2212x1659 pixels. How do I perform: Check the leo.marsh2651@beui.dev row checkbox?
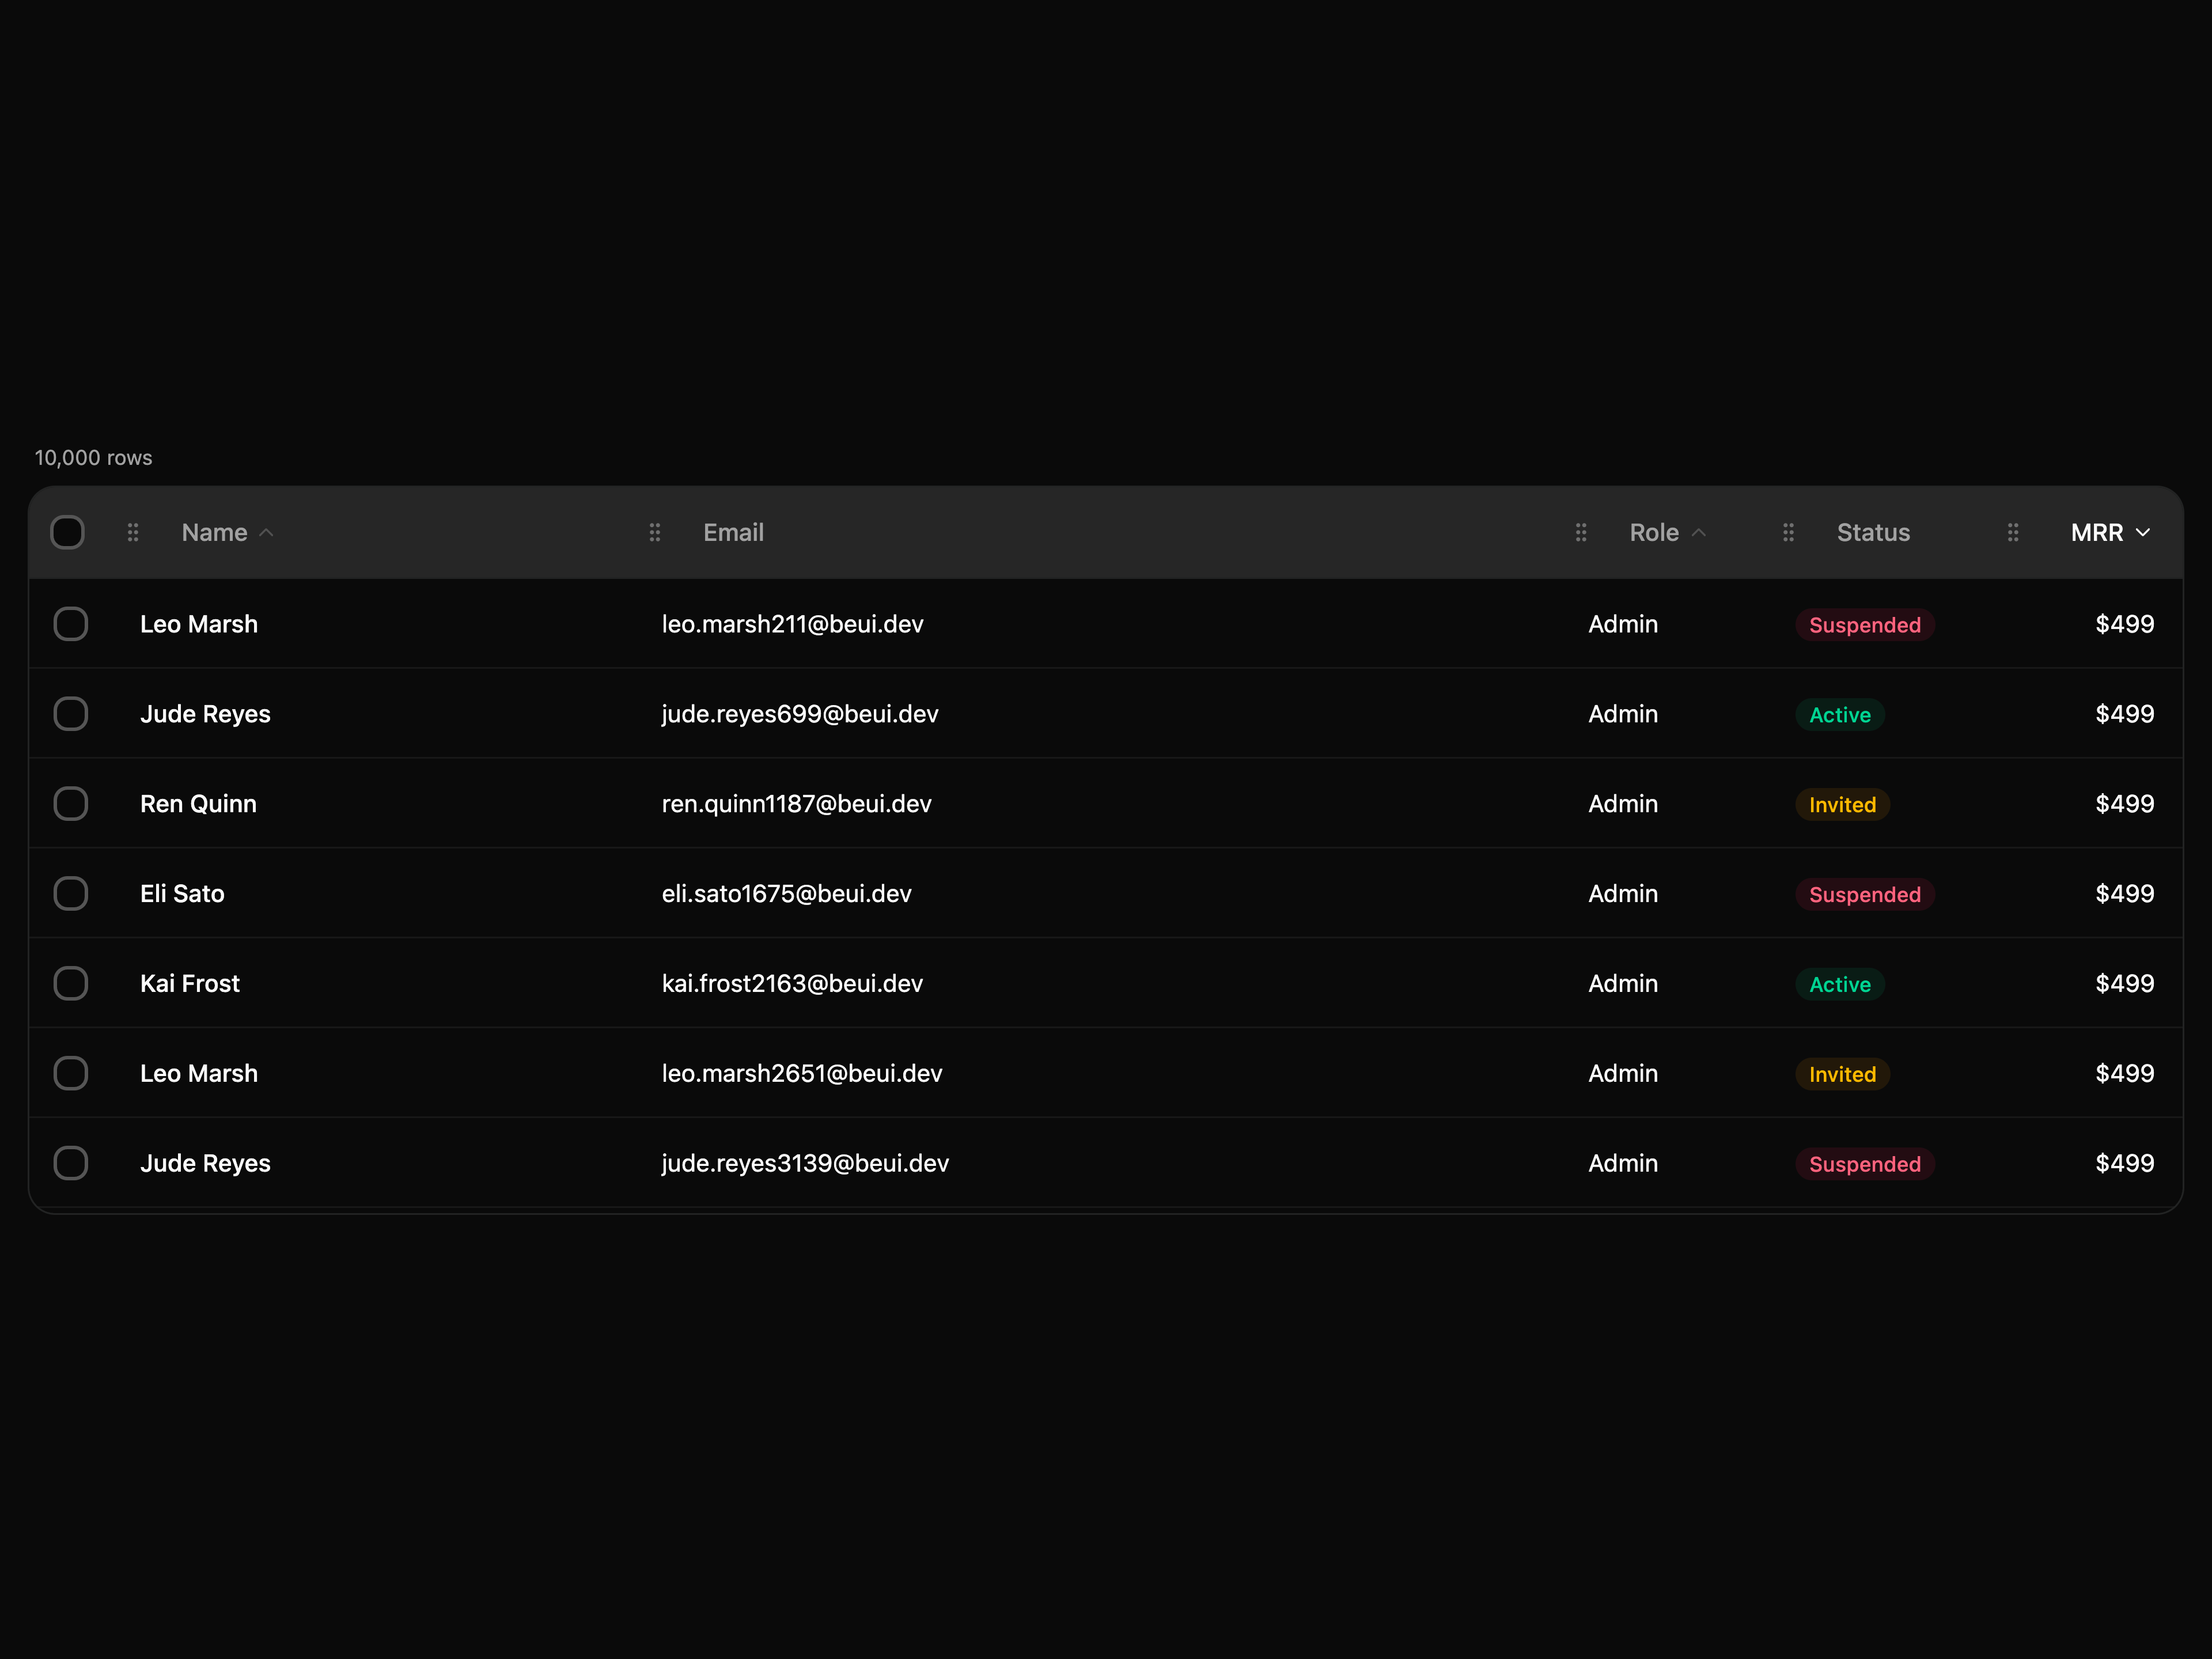[x=71, y=1073]
